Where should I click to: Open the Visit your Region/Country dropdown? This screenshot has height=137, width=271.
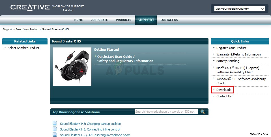coord(240,9)
